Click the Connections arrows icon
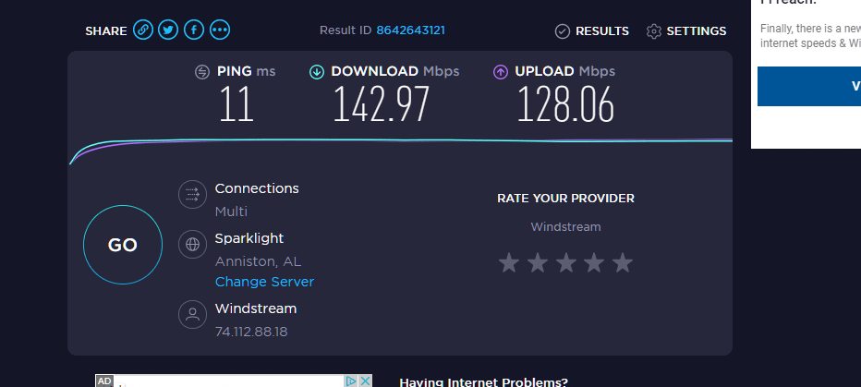This screenshot has height=387, width=861. pos(193,194)
